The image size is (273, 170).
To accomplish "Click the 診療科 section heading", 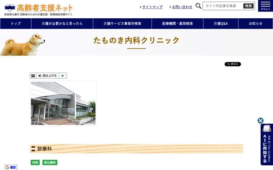I will (x=136, y=149).
